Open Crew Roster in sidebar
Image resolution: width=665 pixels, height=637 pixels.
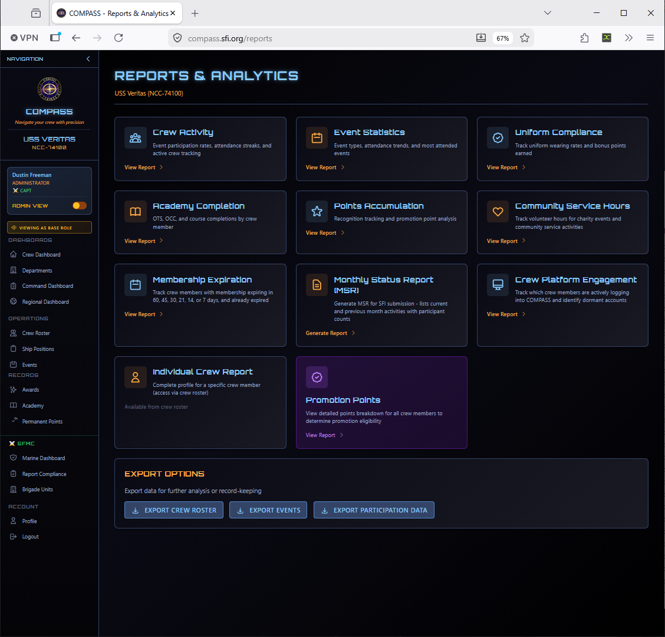tap(36, 333)
